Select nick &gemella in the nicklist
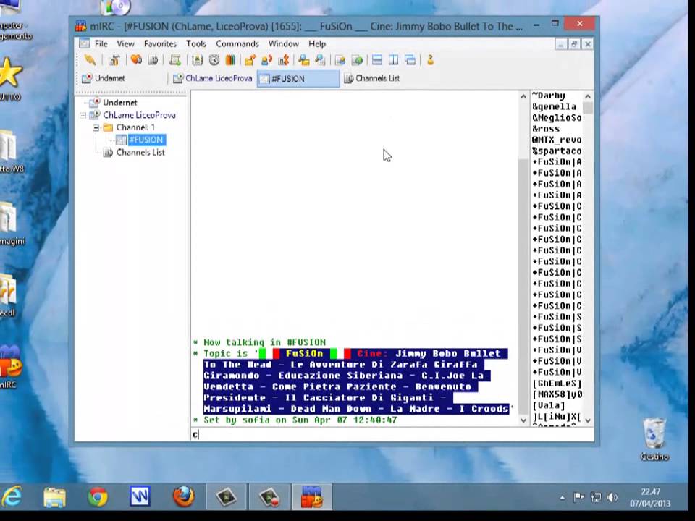The image size is (695, 521). coord(556,107)
